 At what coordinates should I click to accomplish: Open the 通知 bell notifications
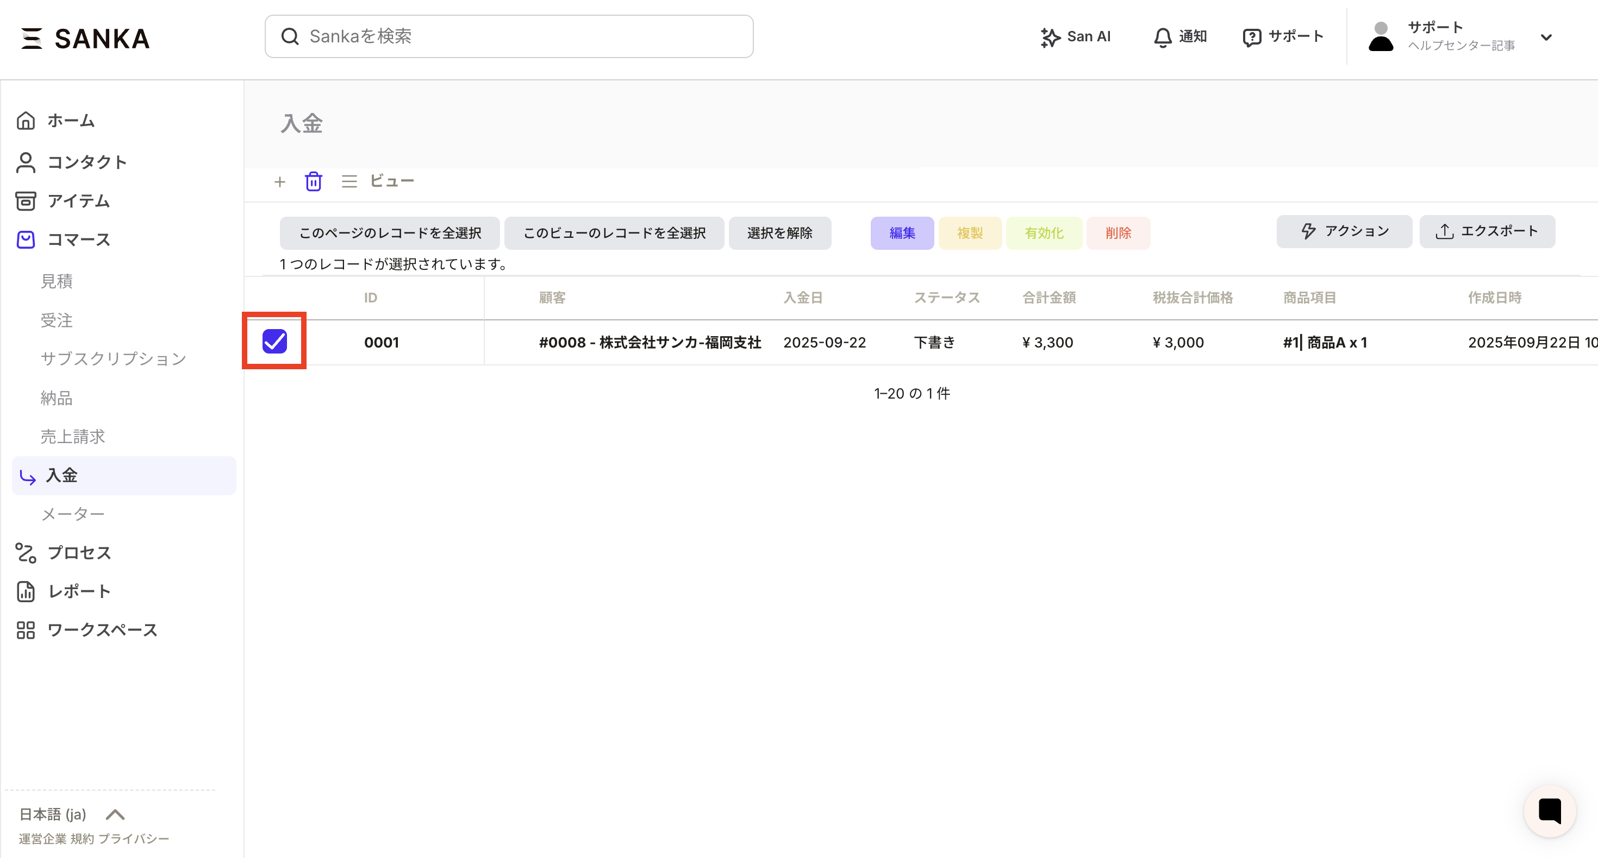(1180, 36)
